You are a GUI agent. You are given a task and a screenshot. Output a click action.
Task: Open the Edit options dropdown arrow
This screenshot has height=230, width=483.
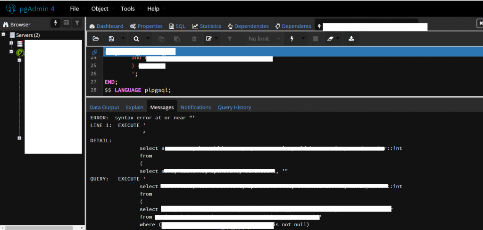tap(216, 39)
